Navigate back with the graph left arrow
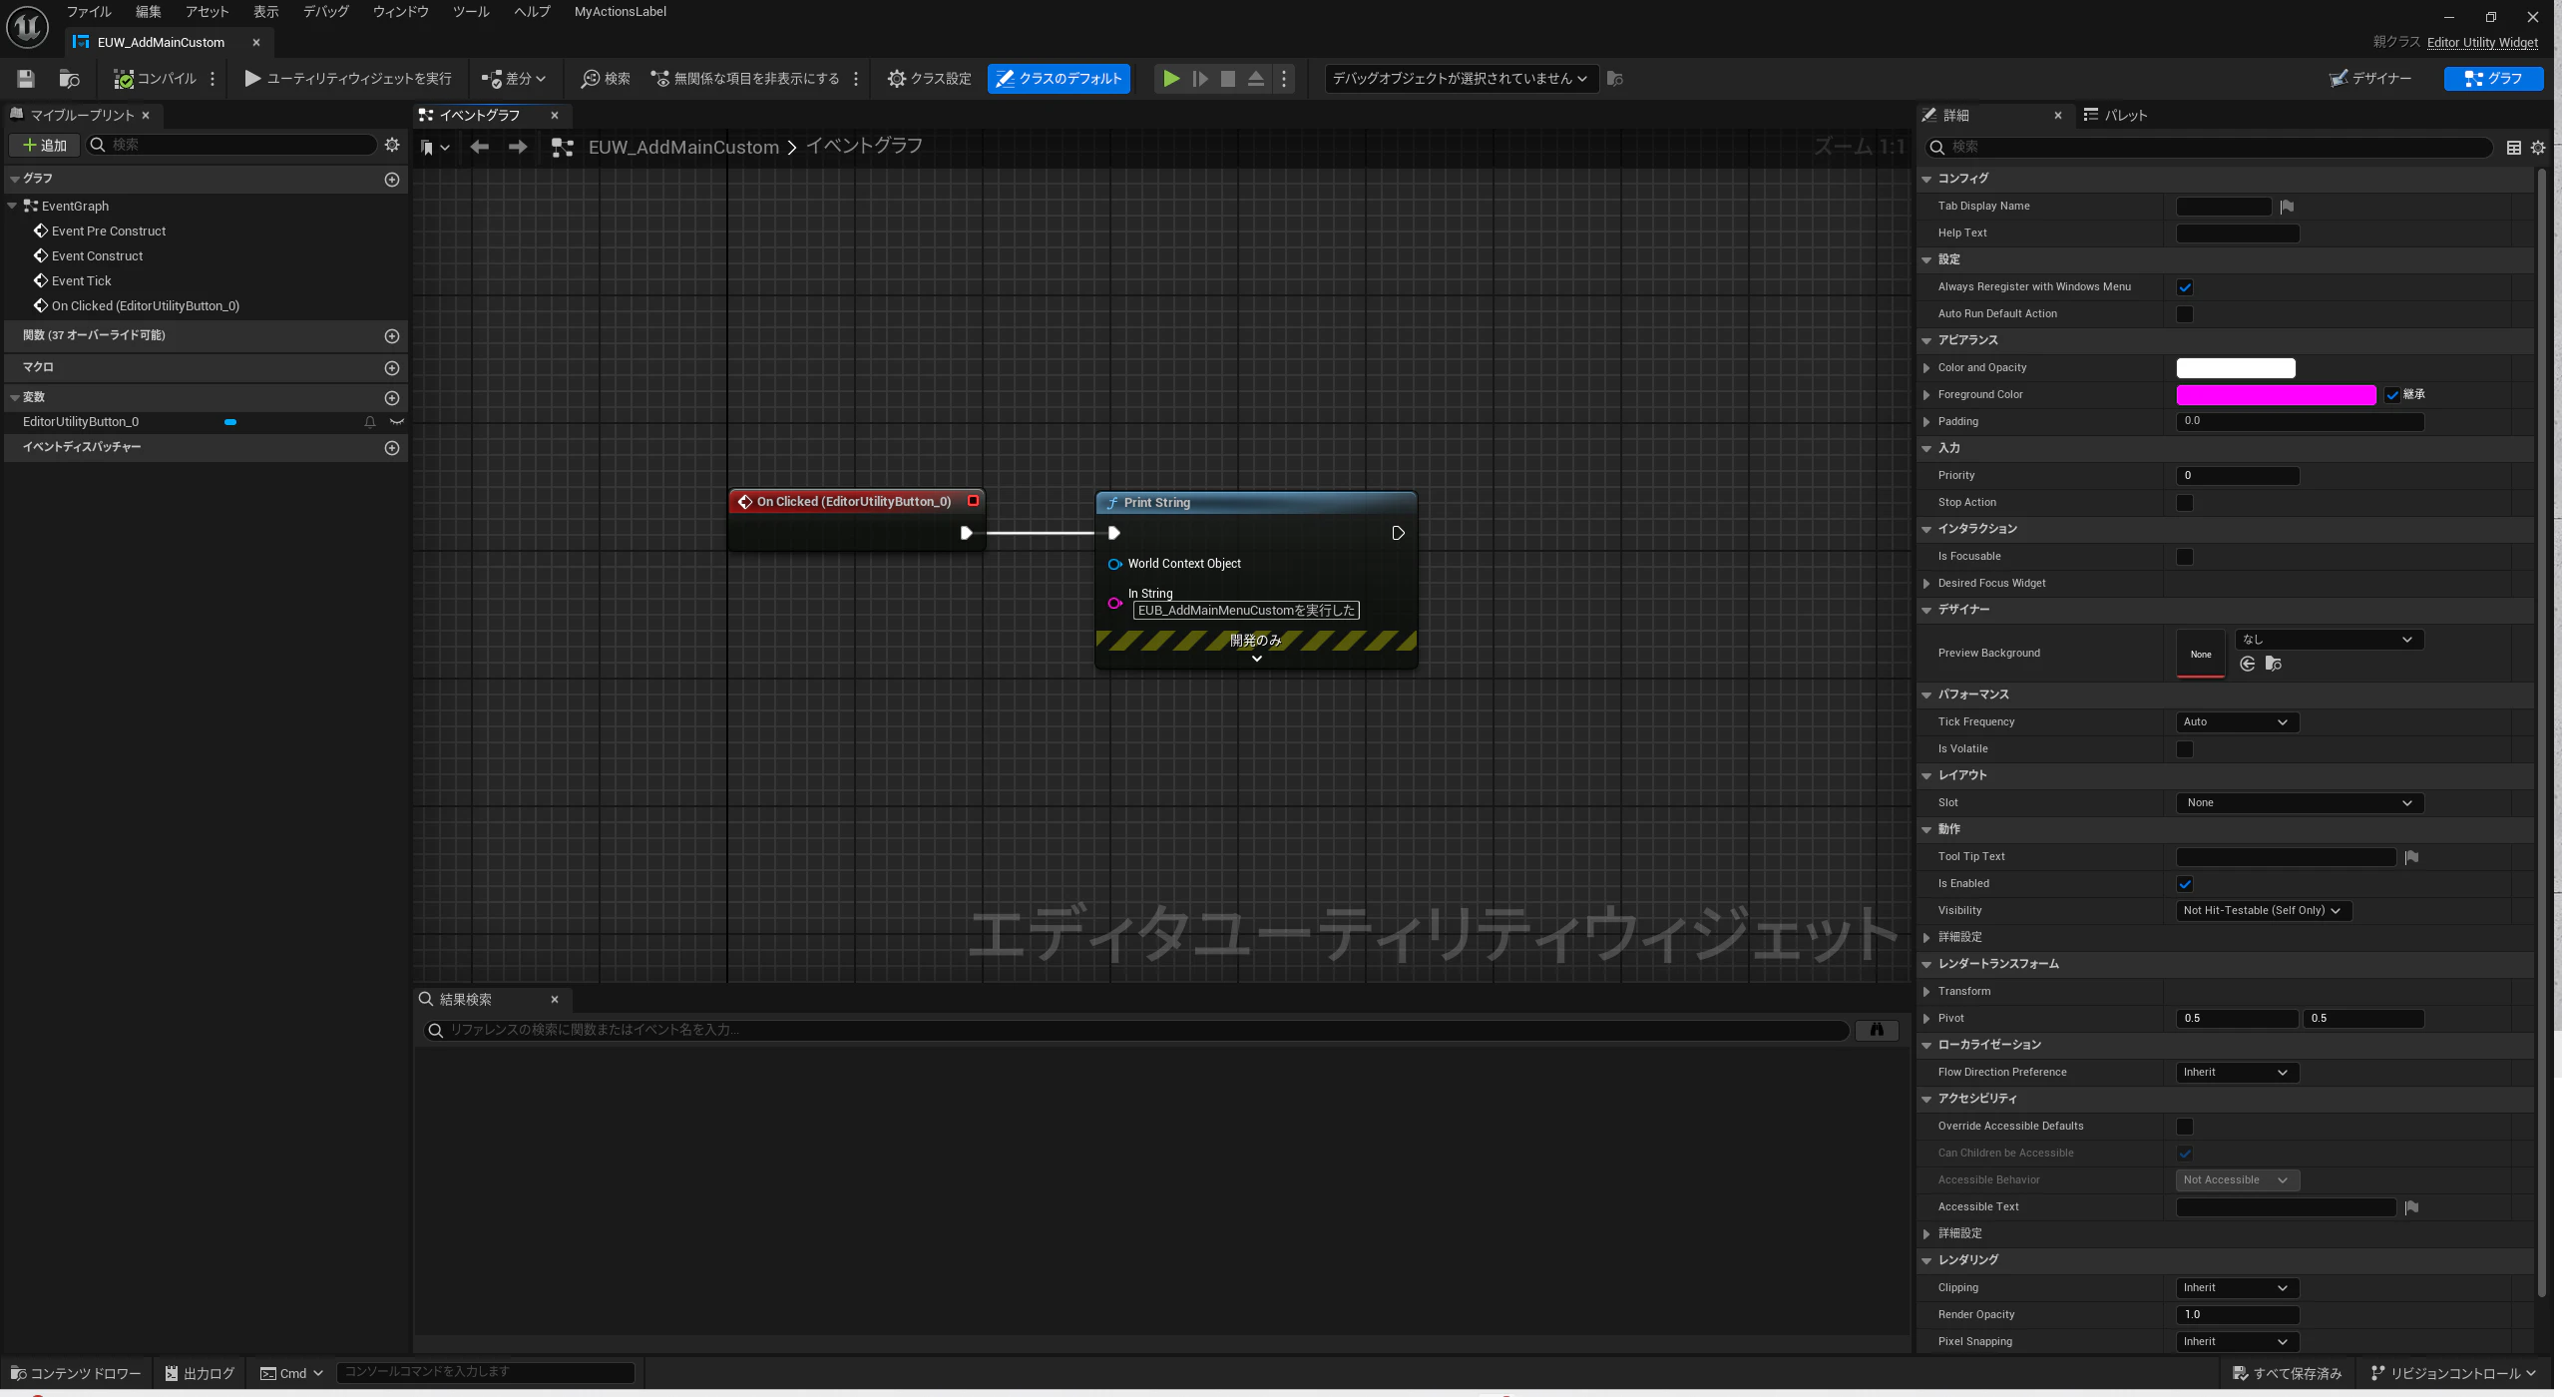 click(x=480, y=147)
